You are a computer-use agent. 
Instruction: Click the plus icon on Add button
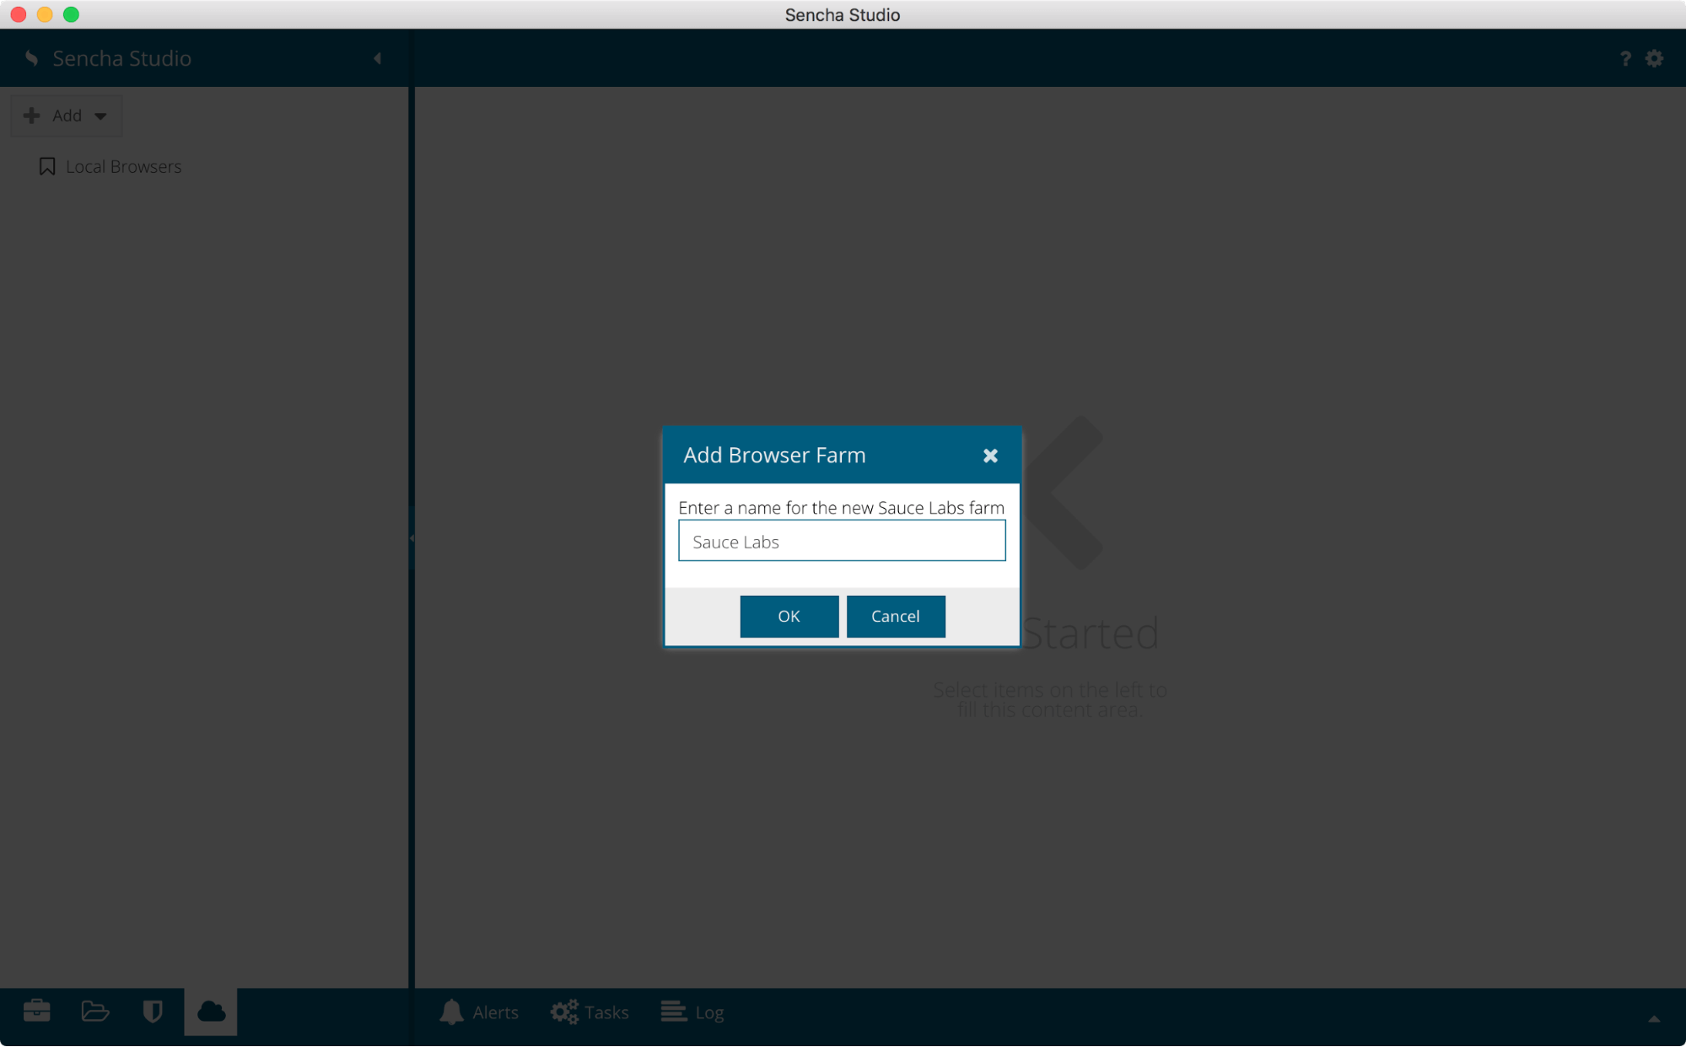(31, 116)
